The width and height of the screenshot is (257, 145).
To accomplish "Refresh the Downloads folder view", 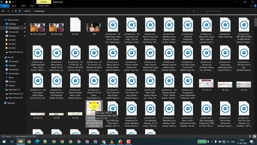I will 194,11.
